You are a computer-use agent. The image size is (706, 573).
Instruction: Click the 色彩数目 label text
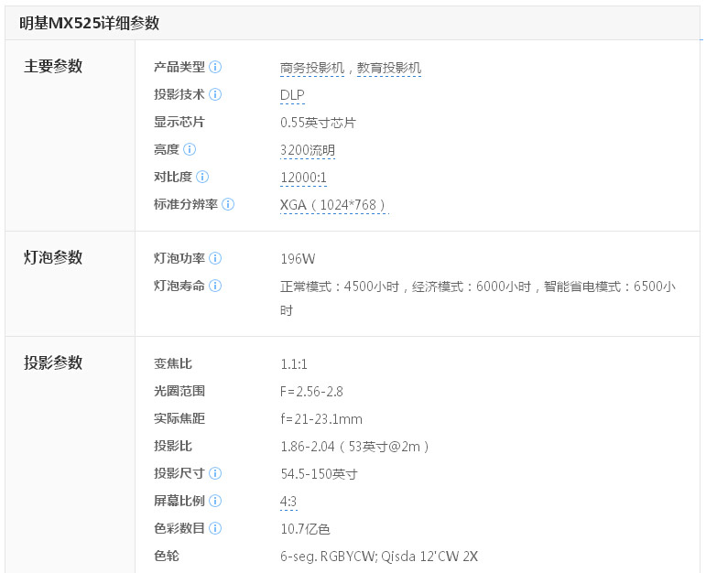179,528
